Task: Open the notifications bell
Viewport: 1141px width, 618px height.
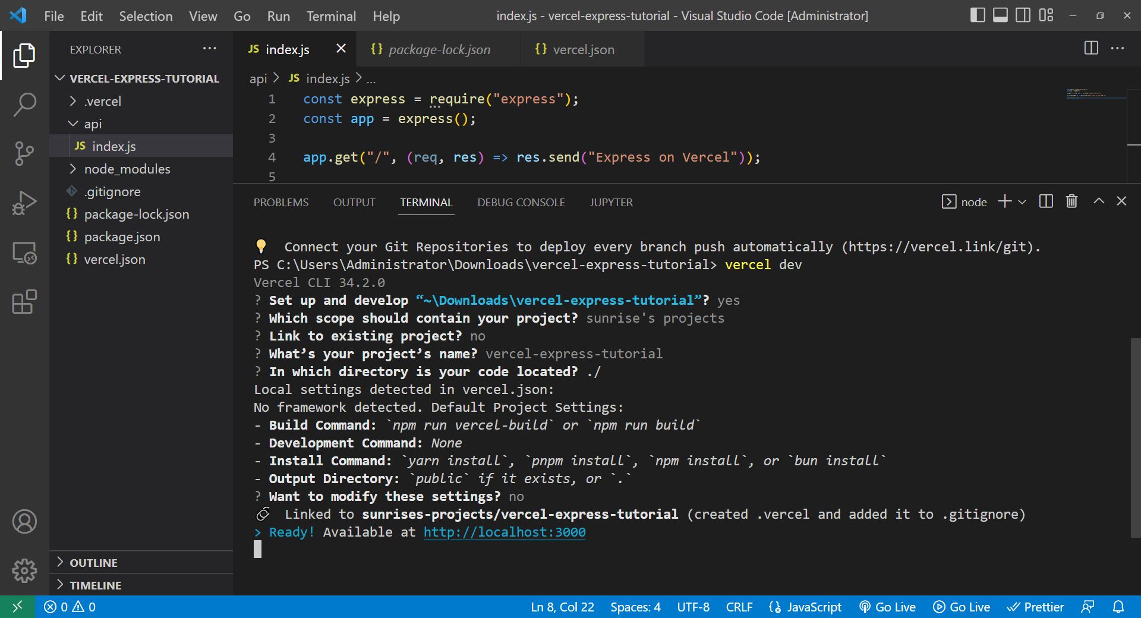Action: (x=1118, y=607)
